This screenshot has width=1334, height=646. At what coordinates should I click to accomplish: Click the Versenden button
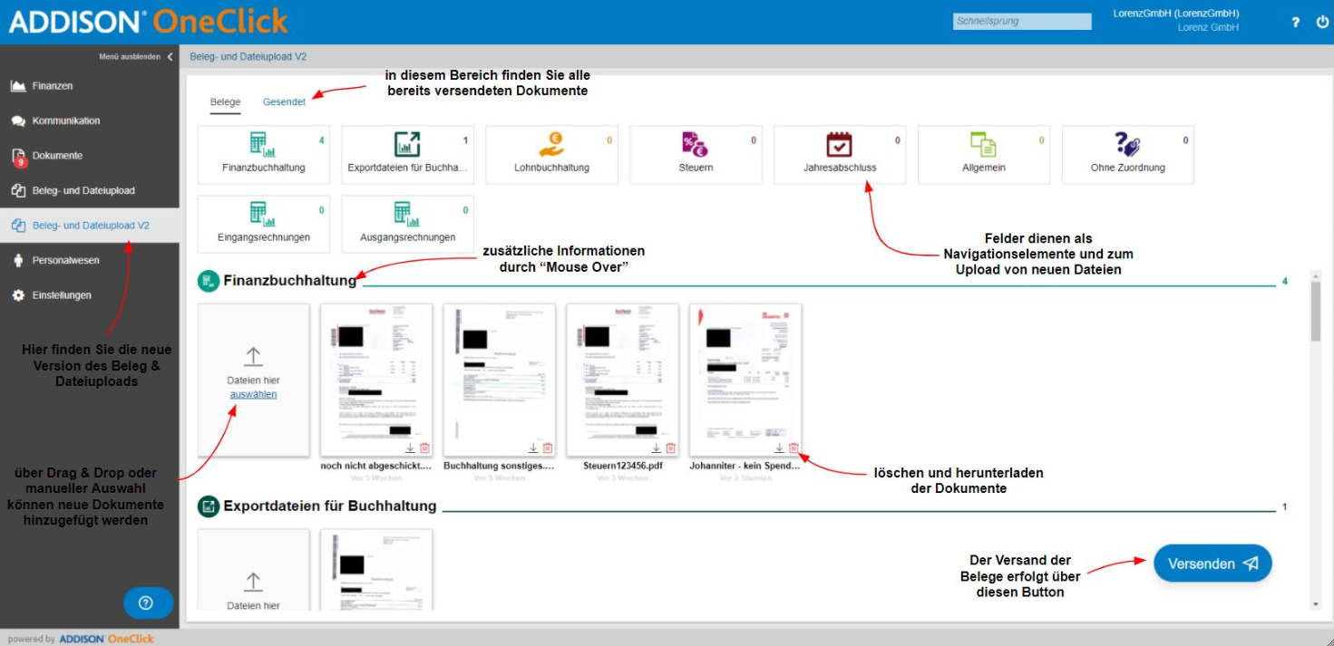[x=1212, y=564]
